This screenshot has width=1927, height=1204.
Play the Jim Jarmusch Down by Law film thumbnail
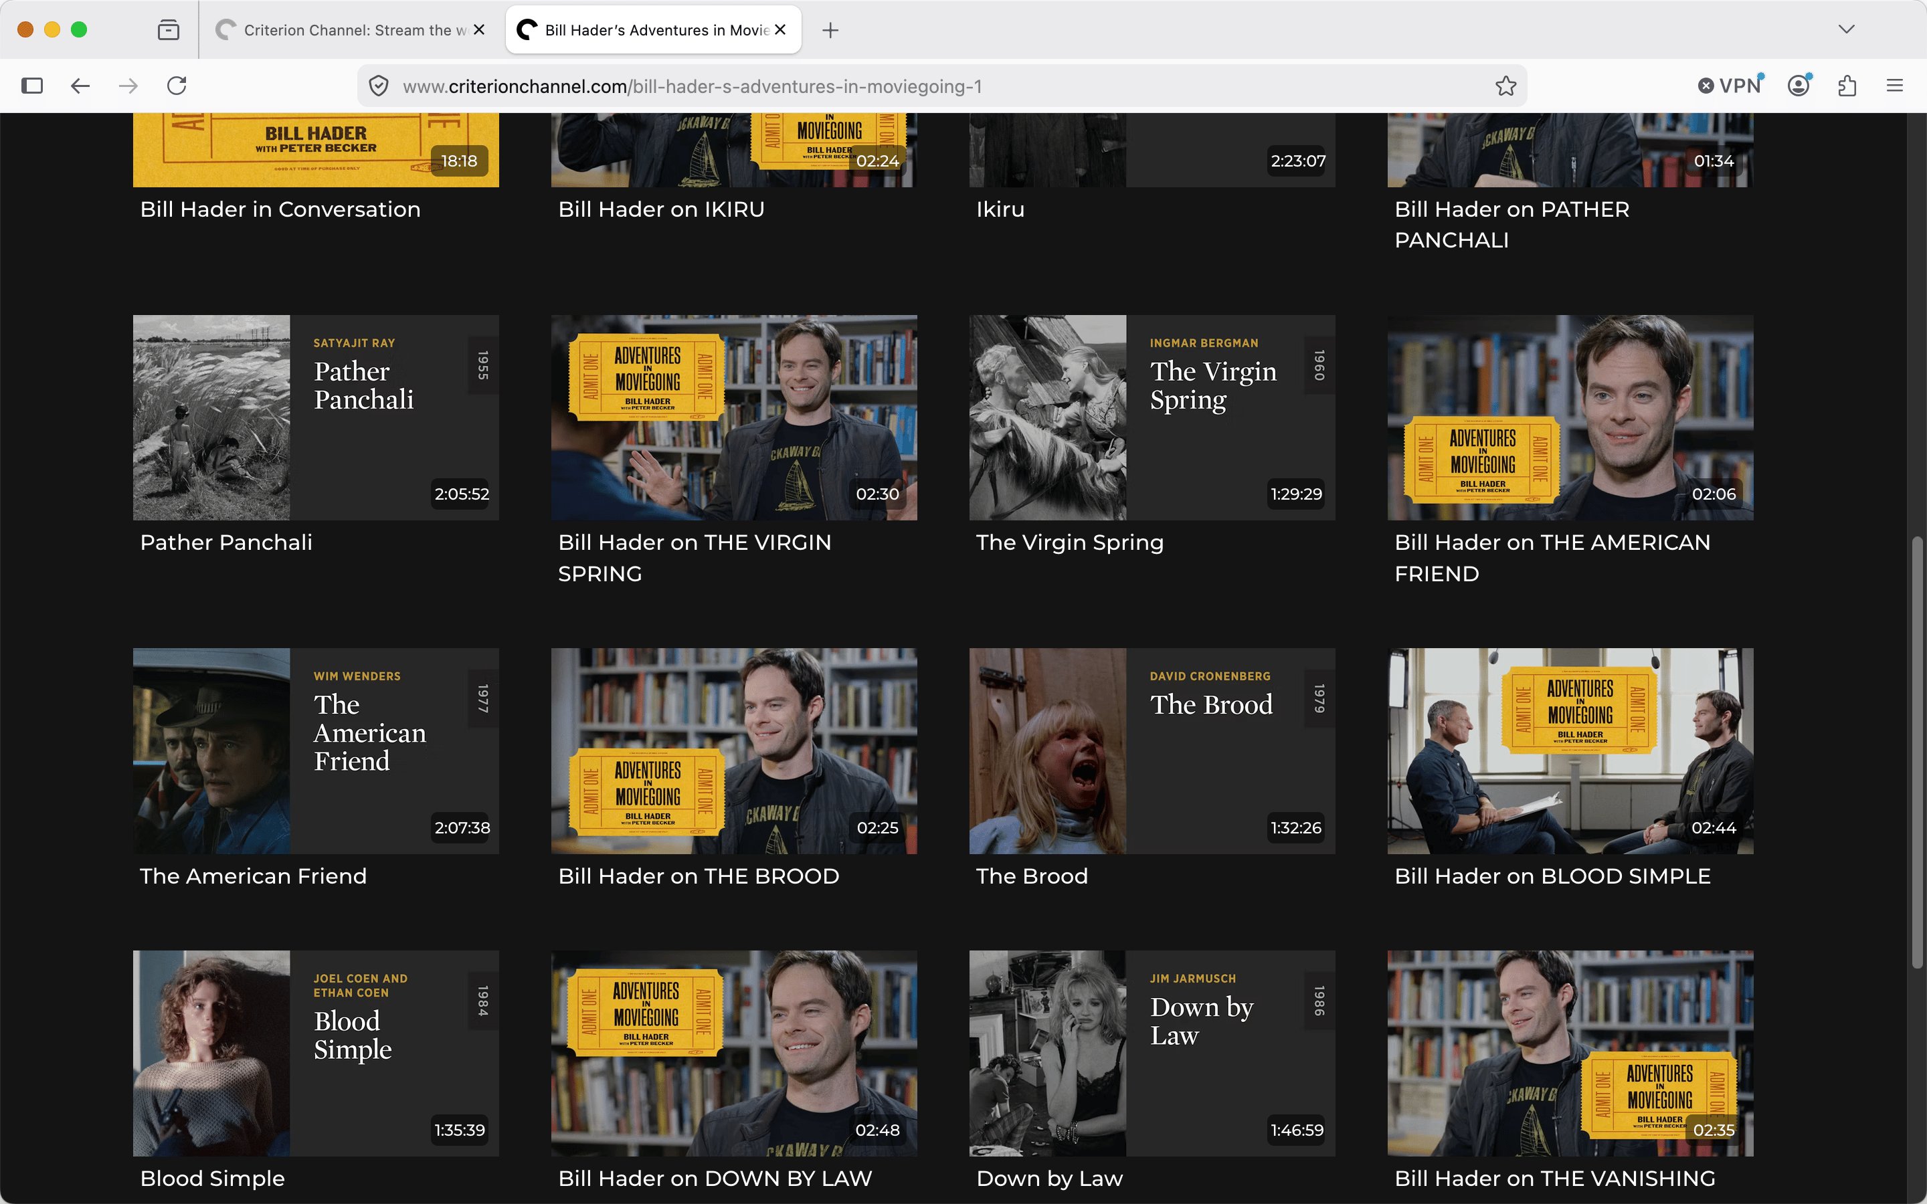[x=1152, y=1053]
